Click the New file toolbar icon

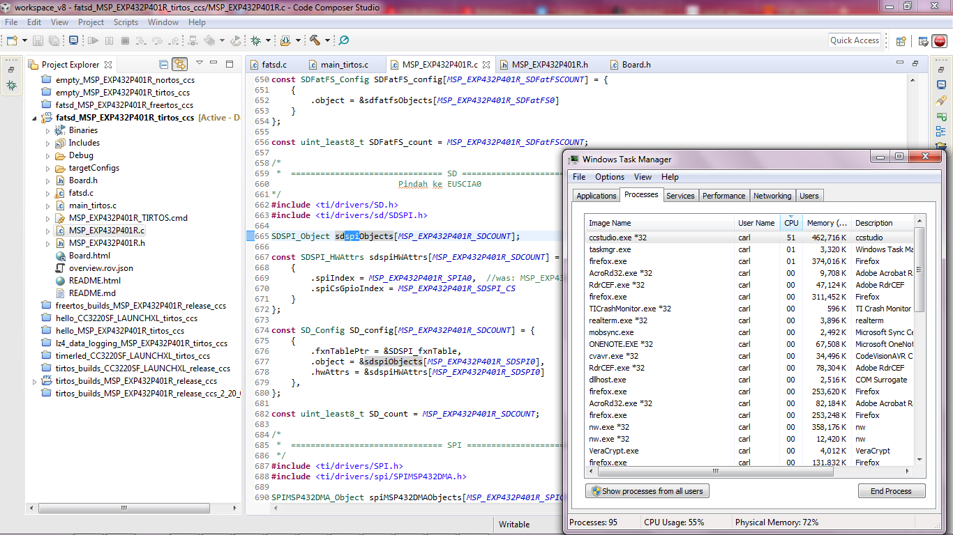coord(12,40)
